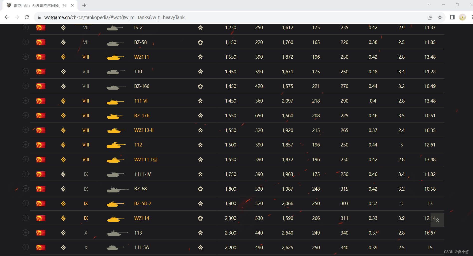Viewport: 473px width, 256px height.
Task: Click pentagon status icon in WZ114 row
Action: 200,218
